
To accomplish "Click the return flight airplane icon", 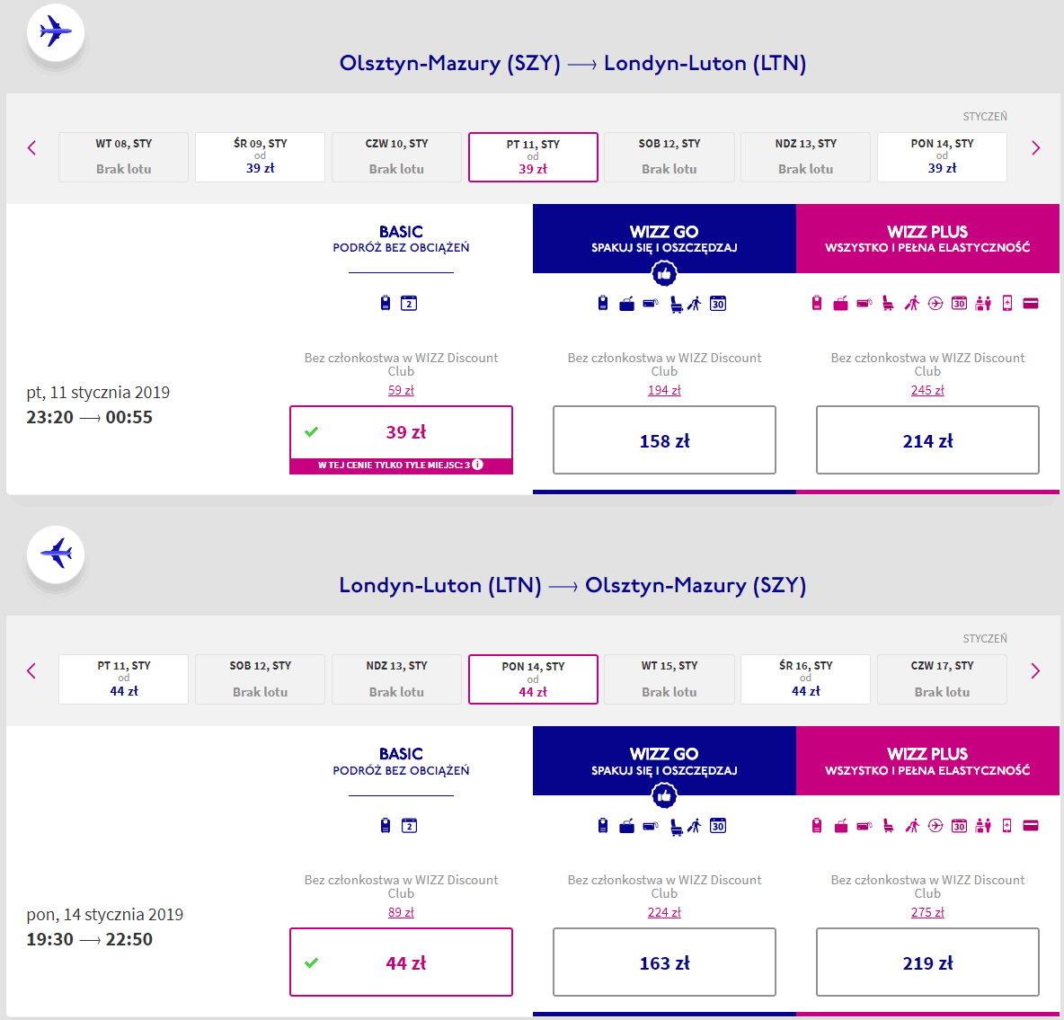I will [56, 554].
